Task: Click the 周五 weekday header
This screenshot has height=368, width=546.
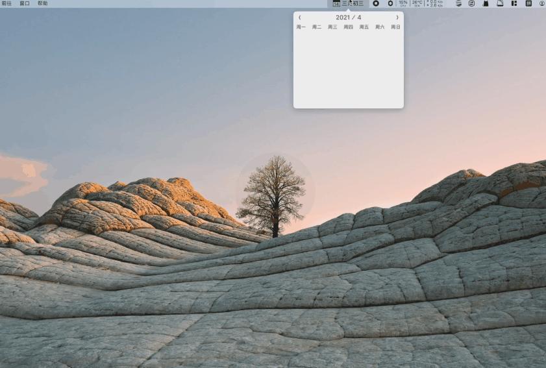Action: click(364, 27)
